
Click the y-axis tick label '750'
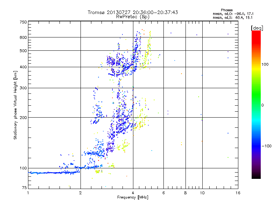(23, 22)
